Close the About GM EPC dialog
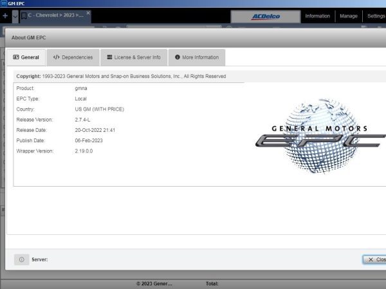The image size is (386, 289). tap(376, 259)
